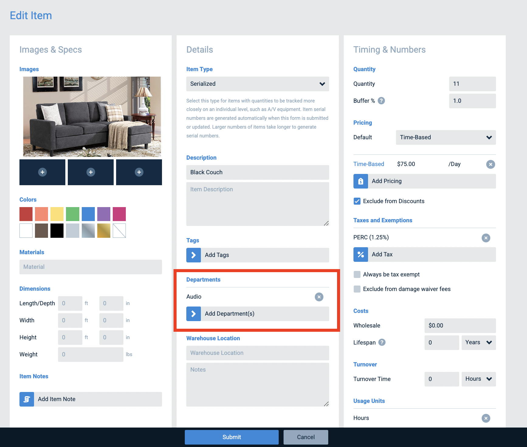Click the Buffer % help icon
The image size is (527, 447).
(x=382, y=100)
